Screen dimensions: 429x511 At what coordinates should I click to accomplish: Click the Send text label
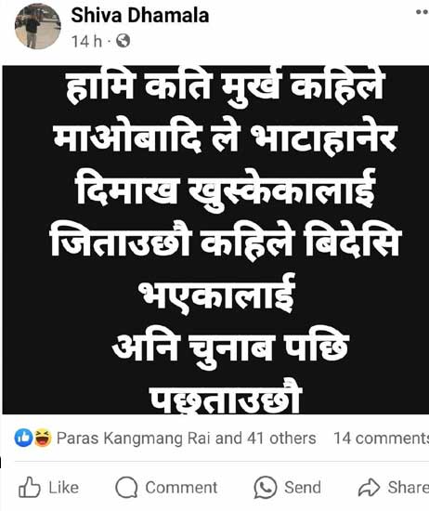[x=303, y=488]
